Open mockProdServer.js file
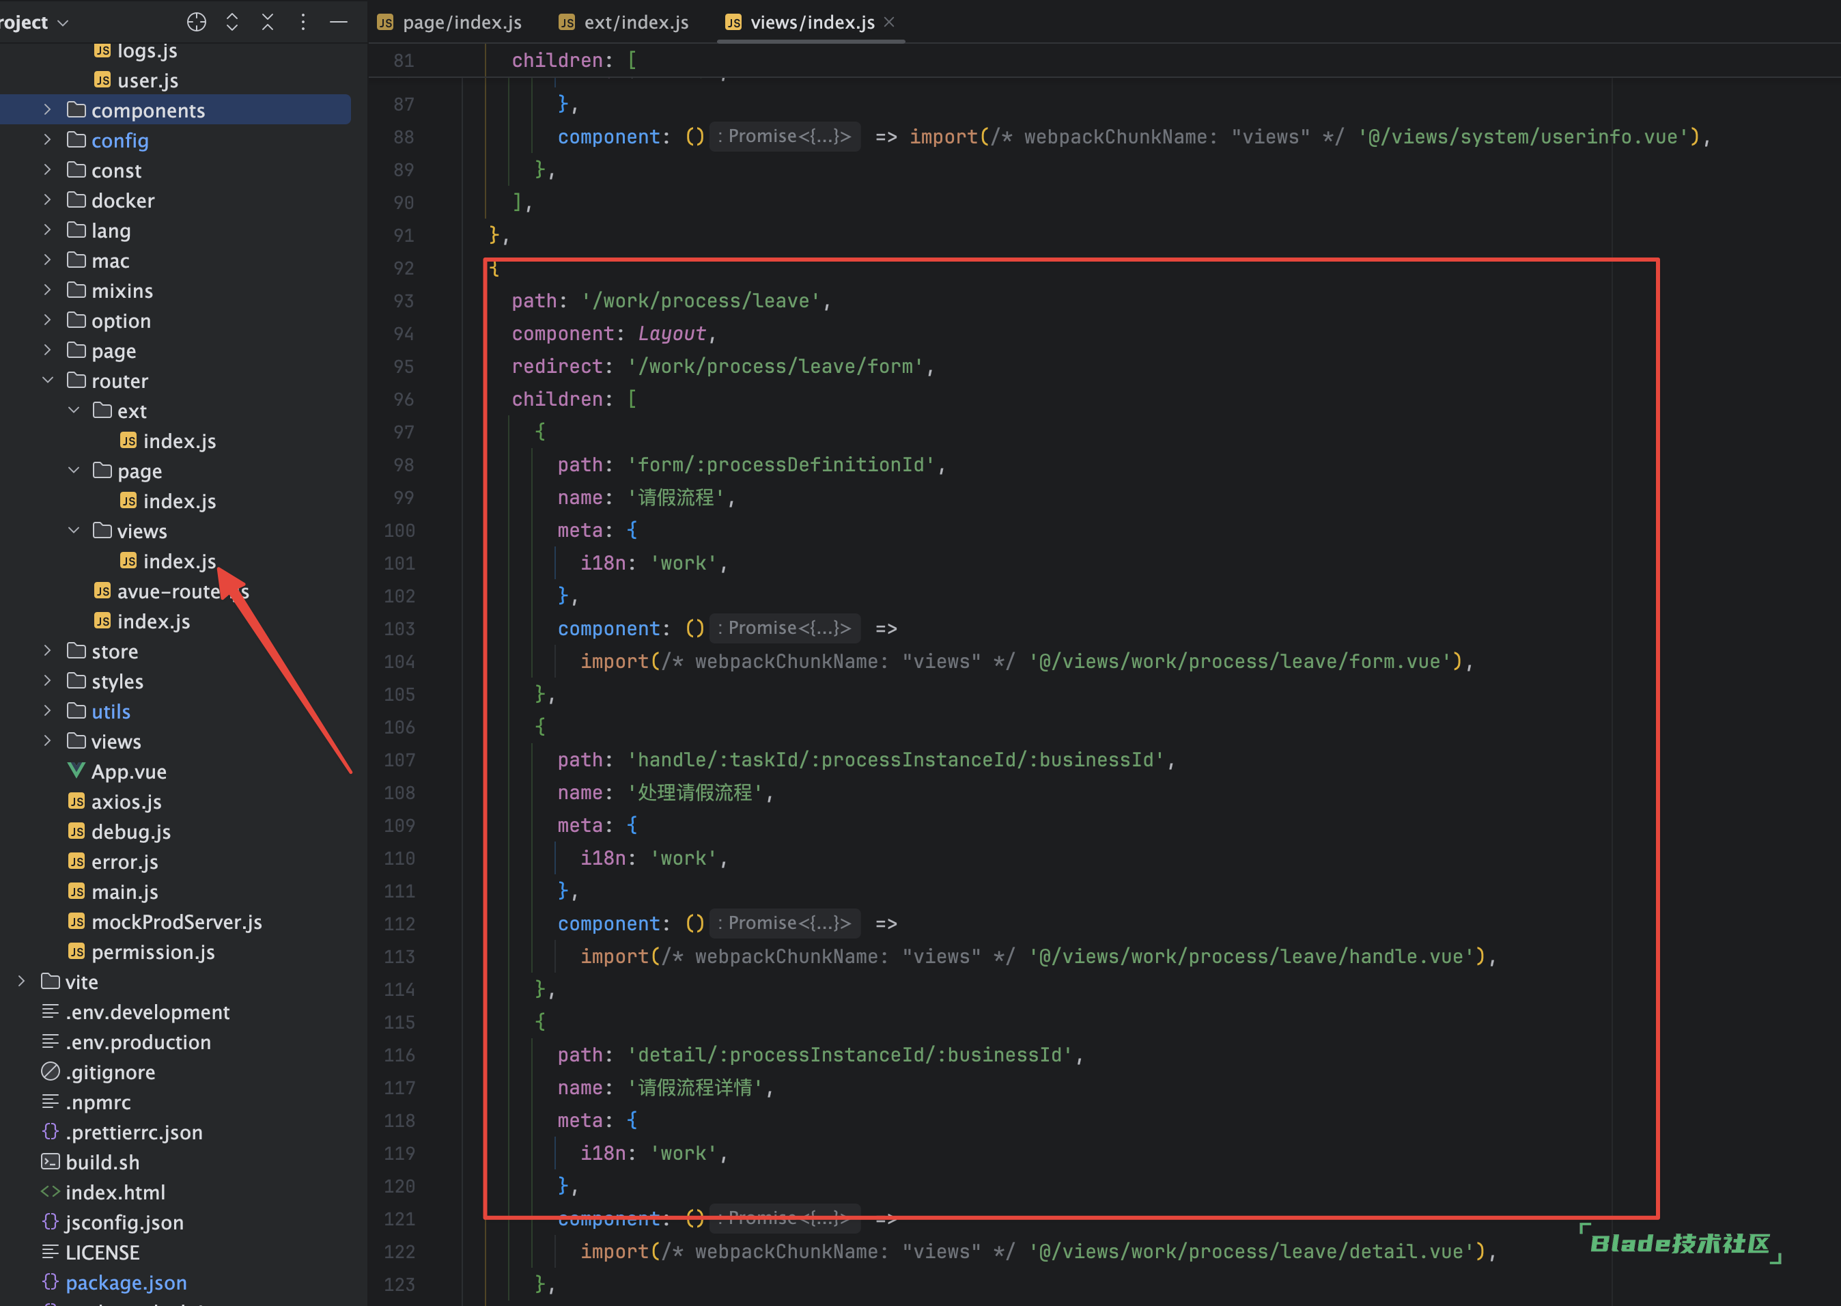1841x1306 pixels. tap(165, 921)
